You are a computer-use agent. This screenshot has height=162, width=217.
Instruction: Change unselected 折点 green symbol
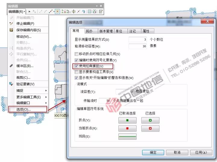point(127,120)
